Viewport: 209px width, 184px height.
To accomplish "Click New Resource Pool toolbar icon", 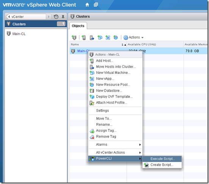I will pos(116,38).
